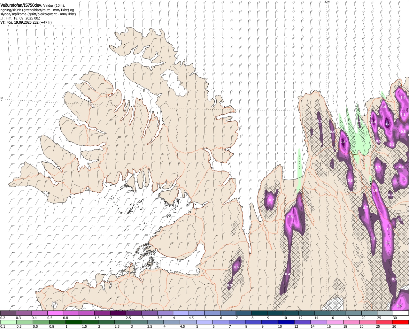Click the 2.4 precipitation value label
The width and height of the screenshot is (409, 329).
[x=374, y=122]
